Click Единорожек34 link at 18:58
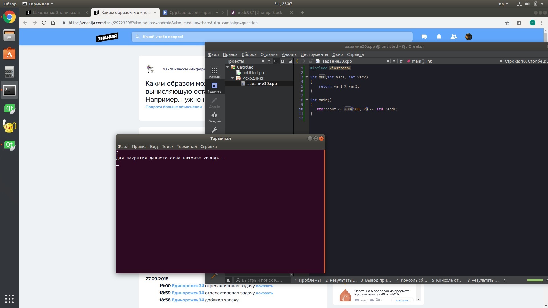 click(x=188, y=300)
